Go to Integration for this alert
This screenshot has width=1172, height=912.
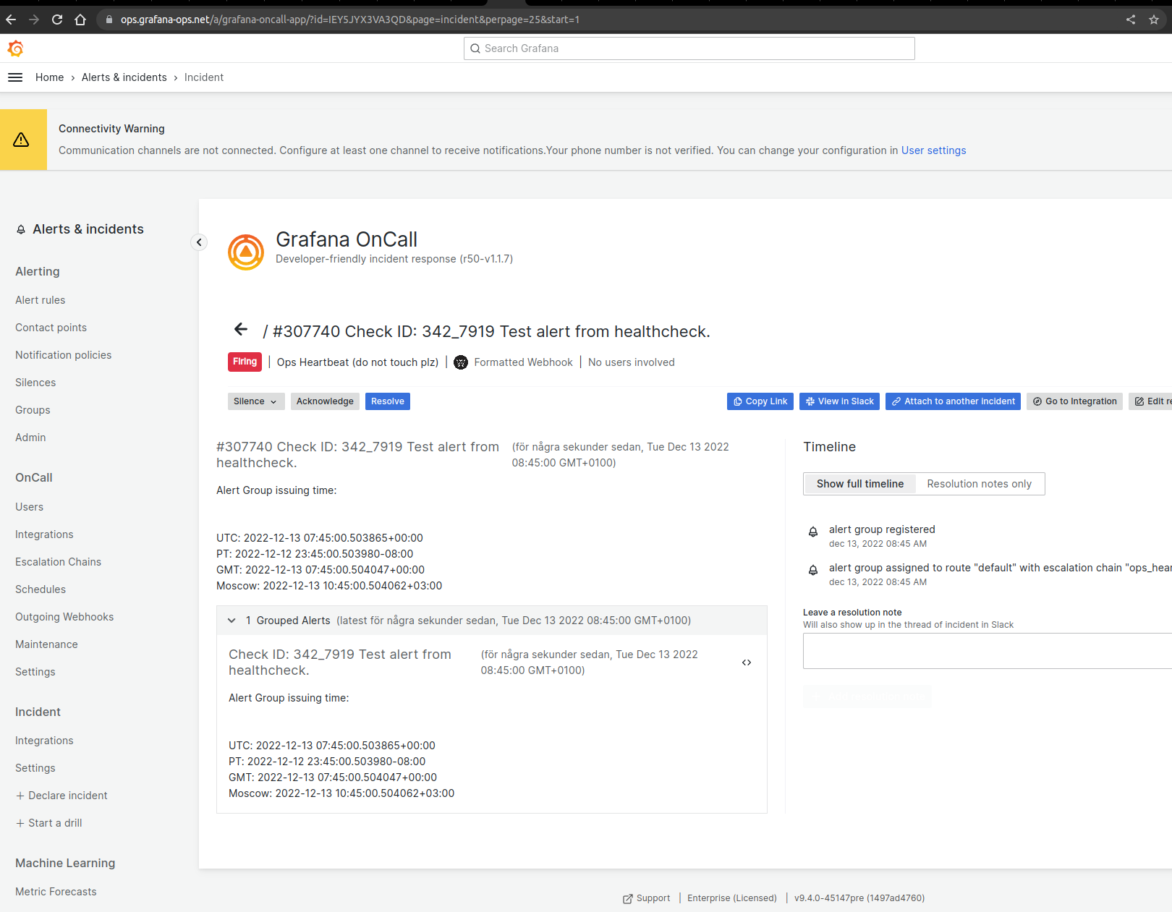pos(1074,401)
